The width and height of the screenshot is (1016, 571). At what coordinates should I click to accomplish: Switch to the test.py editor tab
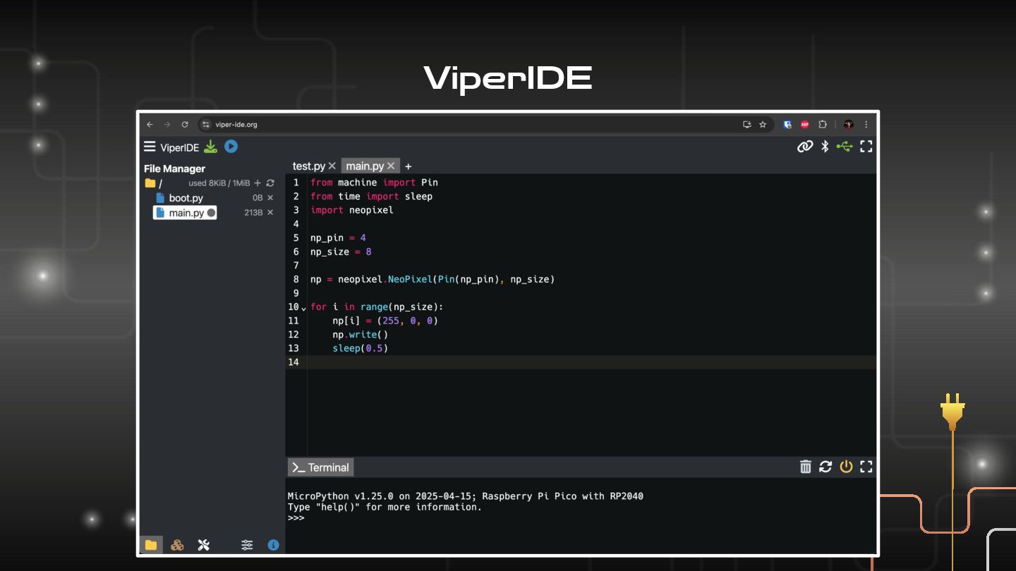tap(308, 166)
